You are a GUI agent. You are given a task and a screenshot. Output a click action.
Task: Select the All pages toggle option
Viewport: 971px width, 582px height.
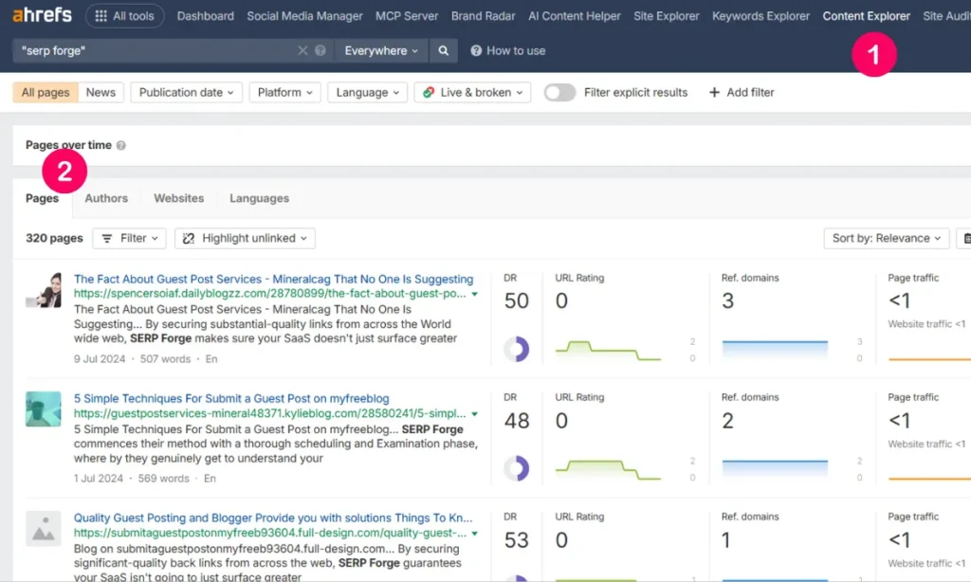(x=46, y=93)
